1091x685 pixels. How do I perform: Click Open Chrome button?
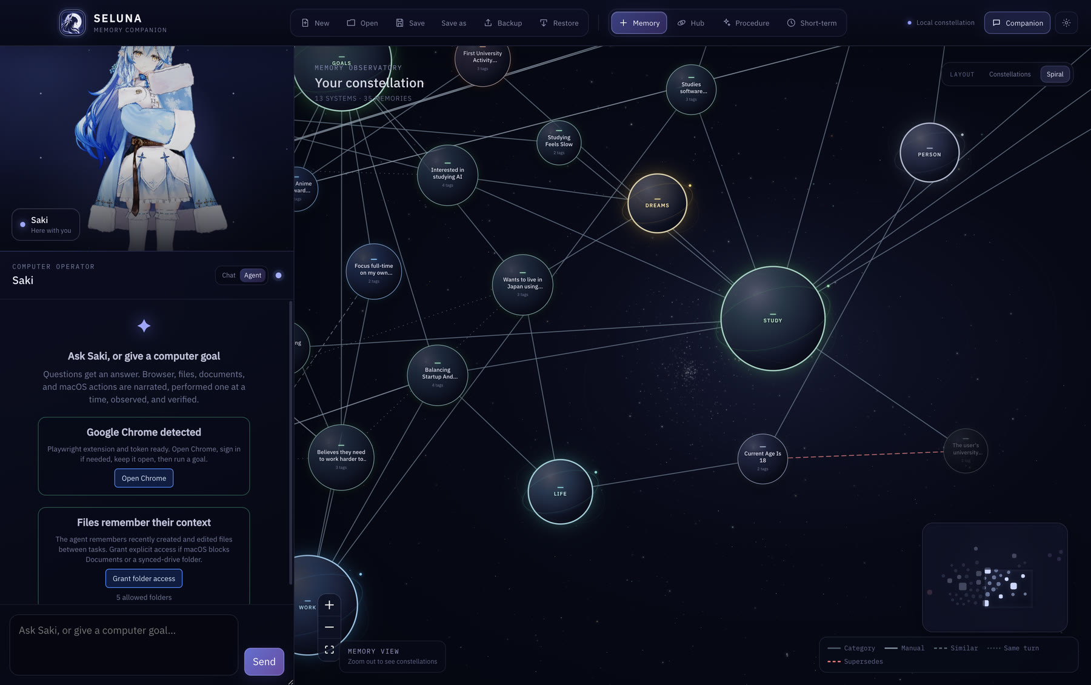(x=144, y=478)
